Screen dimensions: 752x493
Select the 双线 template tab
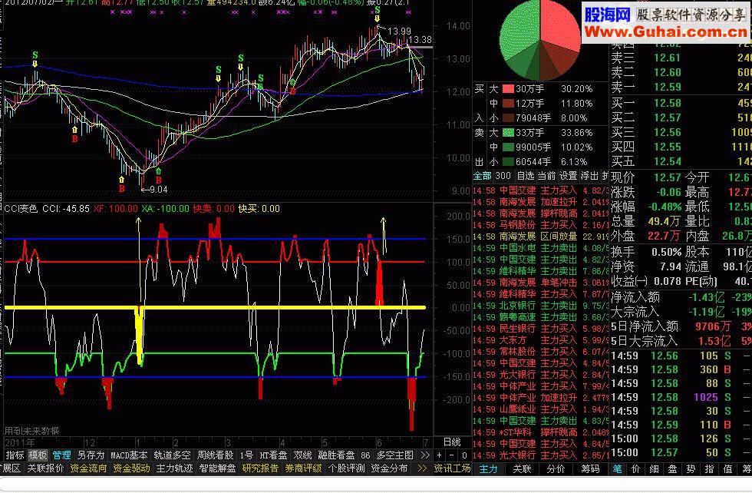pyautogui.click(x=302, y=455)
